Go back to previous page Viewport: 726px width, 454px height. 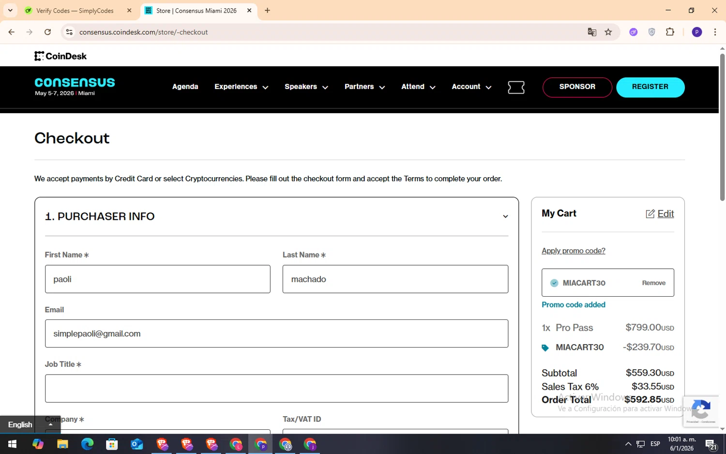[x=12, y=32]
